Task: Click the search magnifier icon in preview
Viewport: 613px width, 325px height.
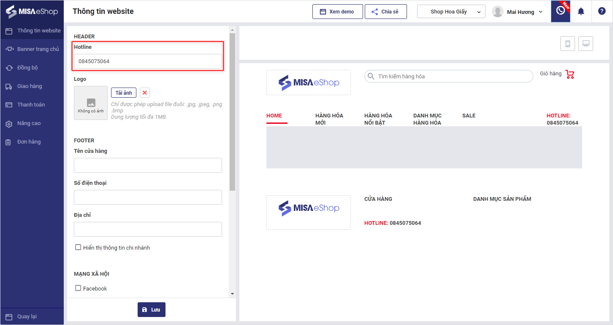Action: [x=371, y=76]
